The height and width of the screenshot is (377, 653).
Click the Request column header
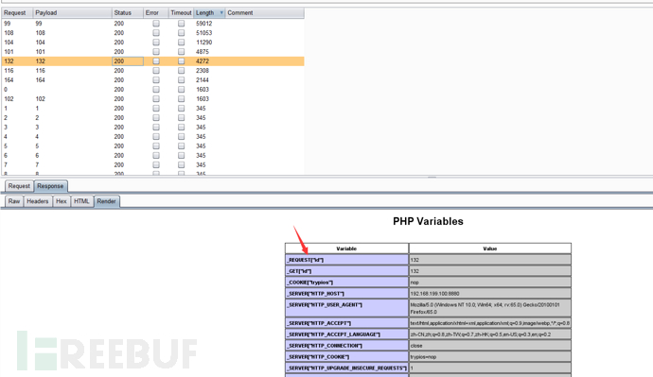click(x=17, y=13)
